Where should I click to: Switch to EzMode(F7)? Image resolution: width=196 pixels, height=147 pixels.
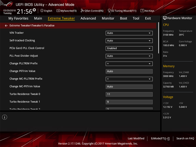coord(160,139)
